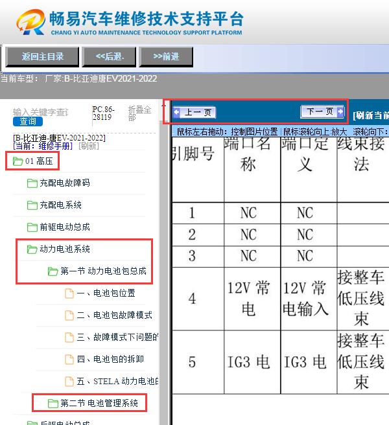Click the PC.86-28119 text in sidebar
The width and height of the screenshot is (389, 425).
tap(103, 113)
